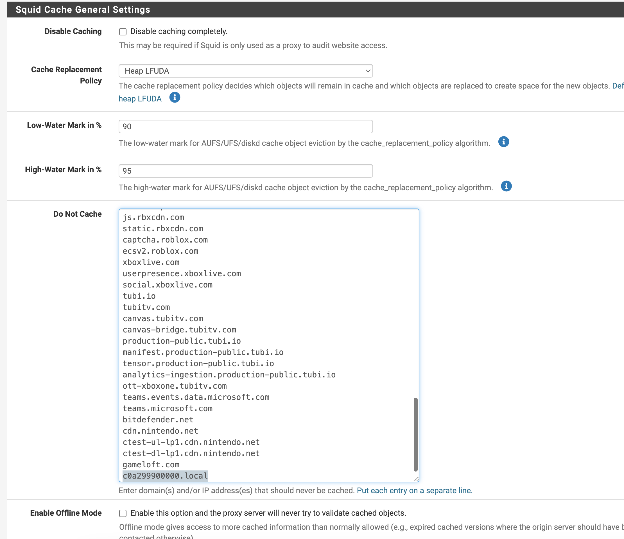
Task: Click info icon for low-water mark description
Action: [x=503, y=142]
